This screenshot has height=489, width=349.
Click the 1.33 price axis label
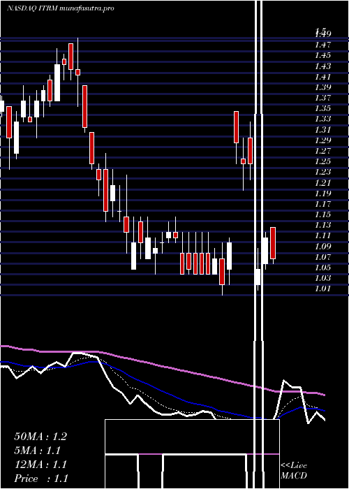point(322,119)
